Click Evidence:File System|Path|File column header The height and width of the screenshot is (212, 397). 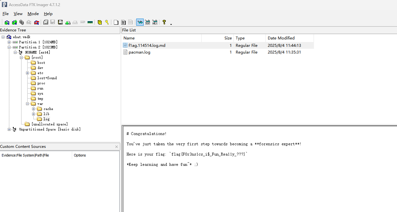click(36, 155)
